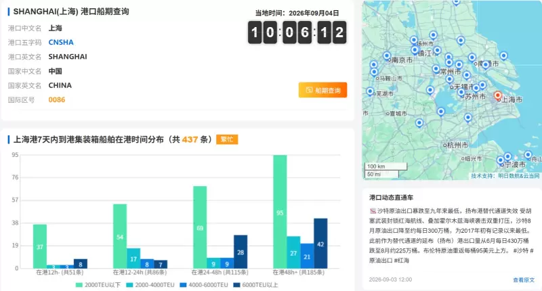Toggle the 6000TEU以上 legend series
The image size is (542, 291).
tap(255, 285)
